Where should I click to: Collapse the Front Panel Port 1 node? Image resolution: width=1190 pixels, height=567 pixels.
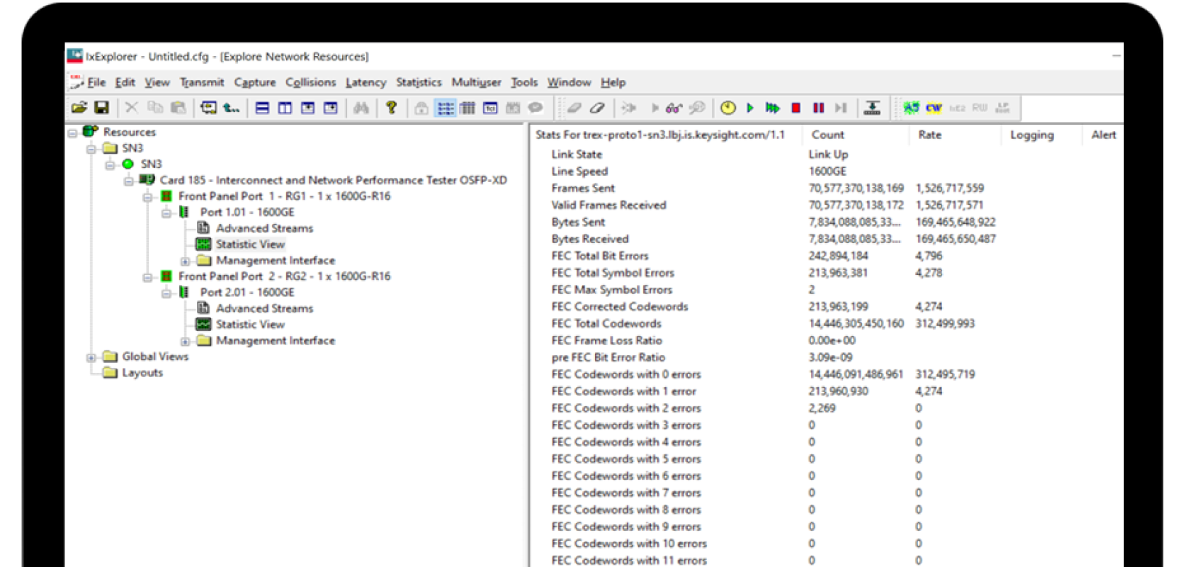coord(148,197)
